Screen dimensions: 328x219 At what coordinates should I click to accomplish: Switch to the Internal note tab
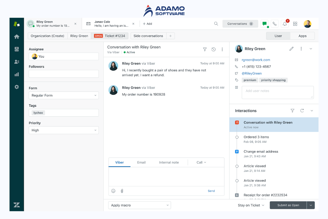click(x=169, y=162)
